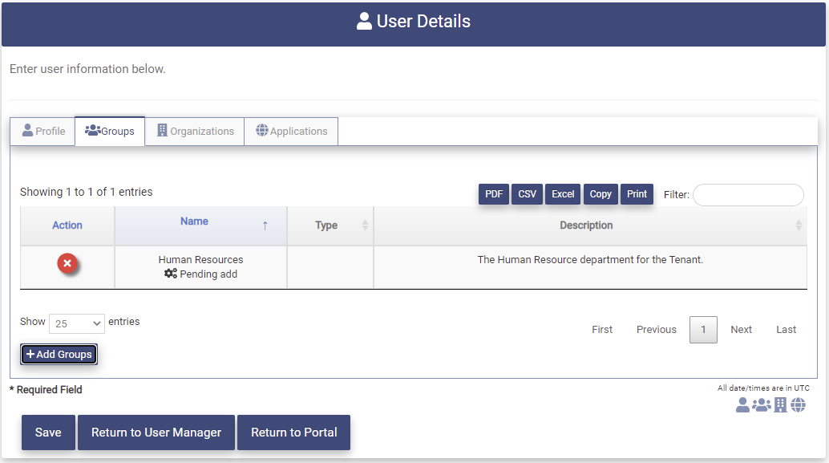Click the building icon near UTC note
This screenshot has width=829, height=463.
tap(780, 404)
